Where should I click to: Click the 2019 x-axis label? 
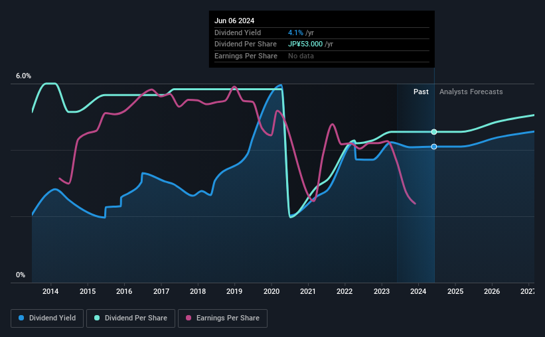pos(234,291)
